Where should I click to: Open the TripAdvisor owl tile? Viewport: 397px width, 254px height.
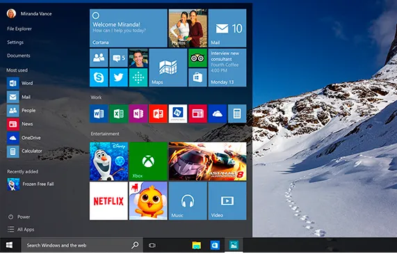(x=197, y=58)
